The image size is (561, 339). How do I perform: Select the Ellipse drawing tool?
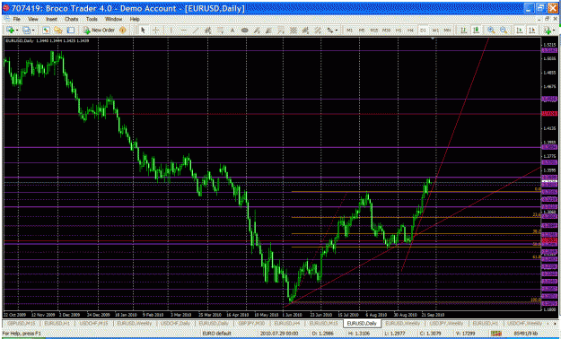point(245,30)
